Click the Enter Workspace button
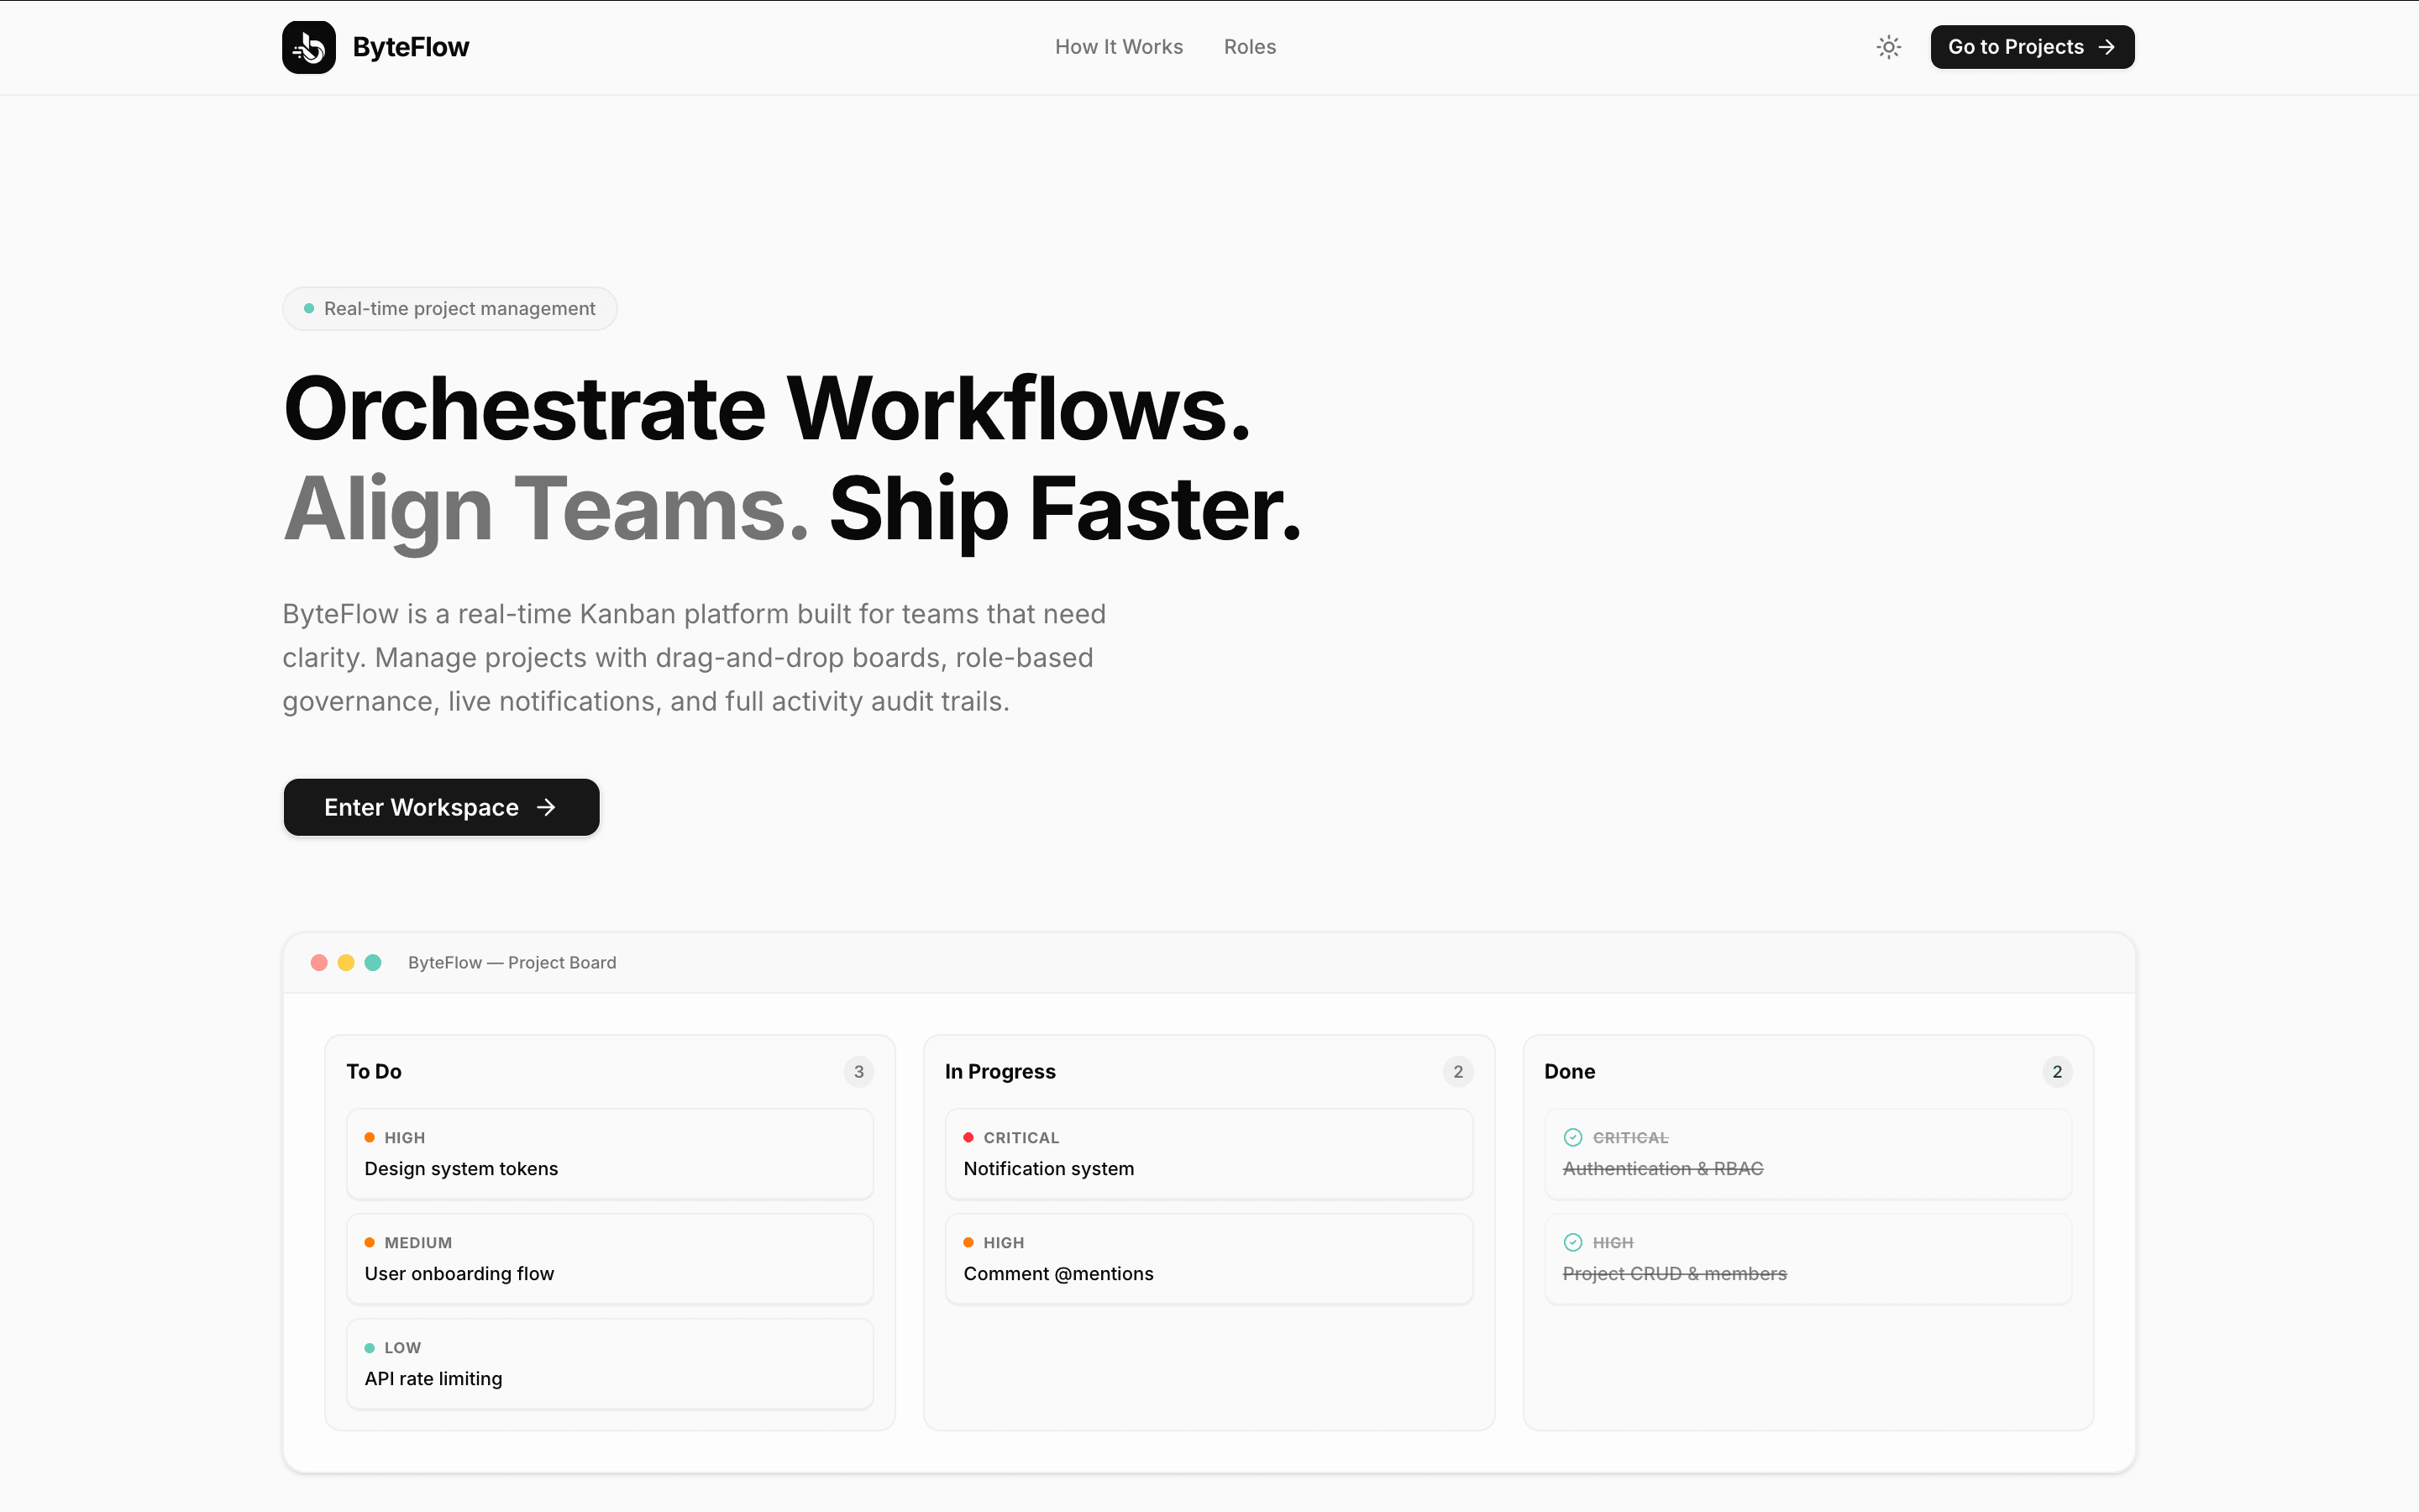This screenshot has height=1512, width=2419. pos(441,807)
